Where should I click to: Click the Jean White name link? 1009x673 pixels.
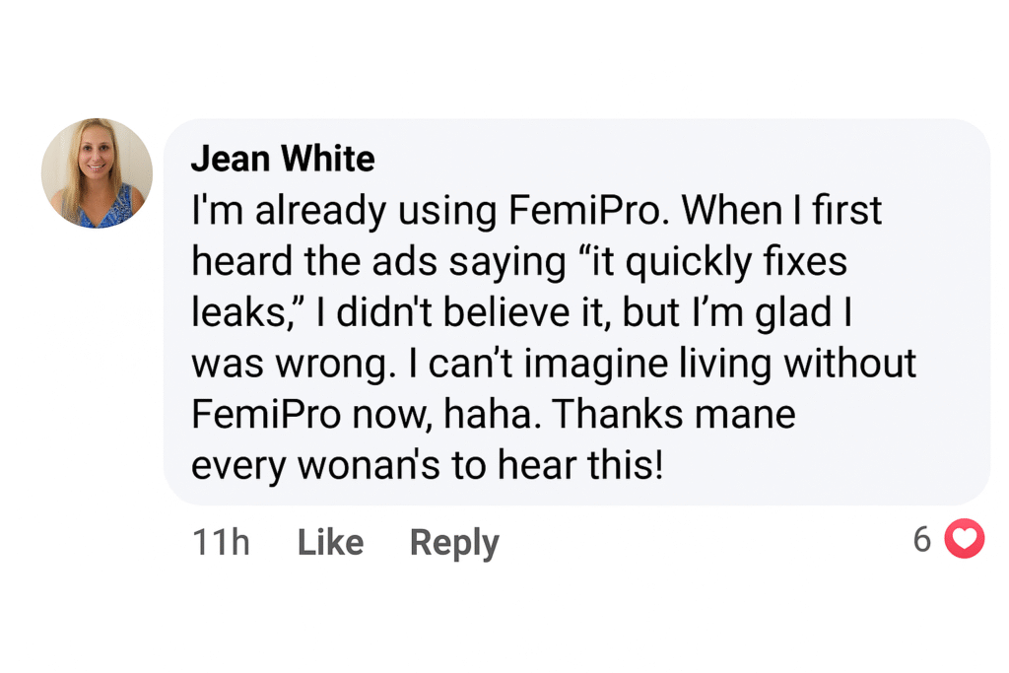pos(283,159)
